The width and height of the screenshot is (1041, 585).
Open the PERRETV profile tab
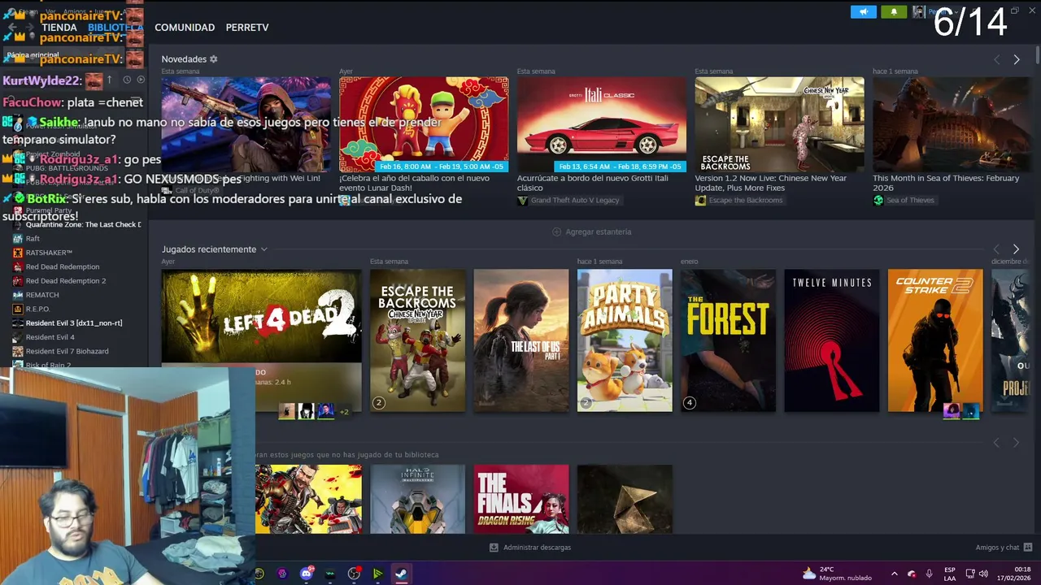(x=247, y=28)
